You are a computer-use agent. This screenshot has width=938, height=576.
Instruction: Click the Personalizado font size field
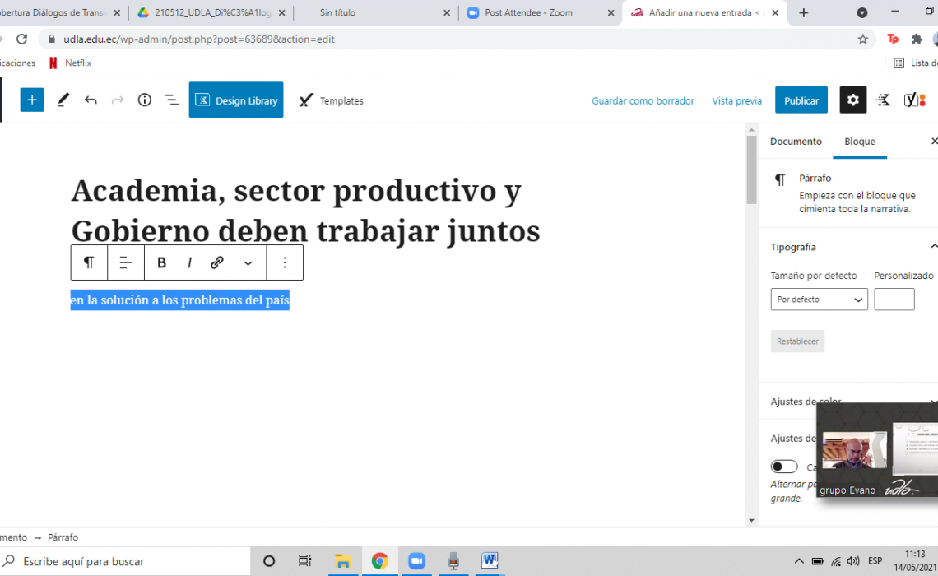894,300
